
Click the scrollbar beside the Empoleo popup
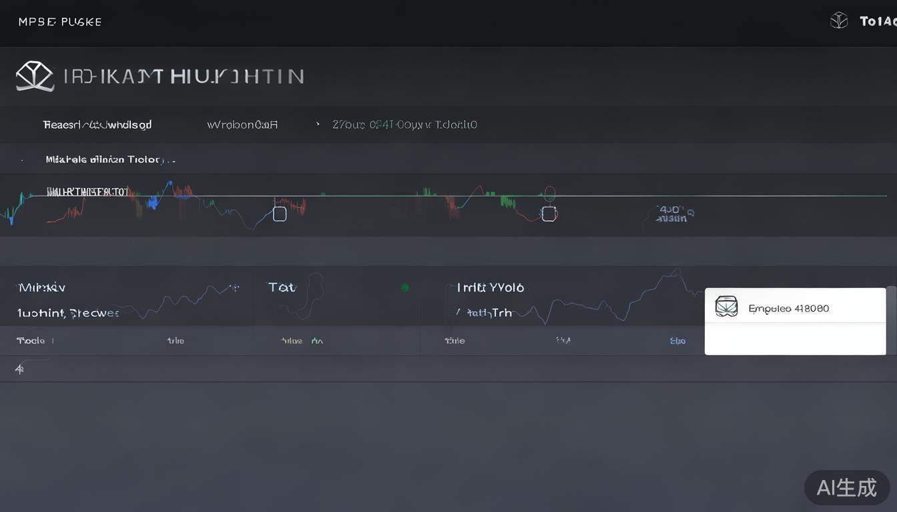point(891,307)
